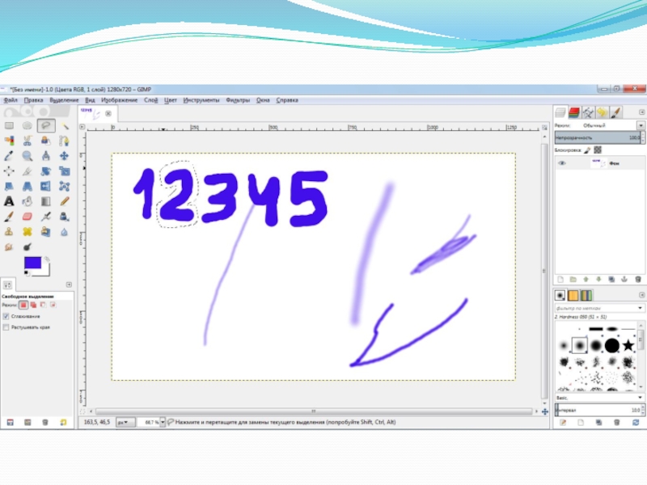Viewport: 647px width, 485px height.
Task: Select the Measure compass tool
Action: point(46,156)
